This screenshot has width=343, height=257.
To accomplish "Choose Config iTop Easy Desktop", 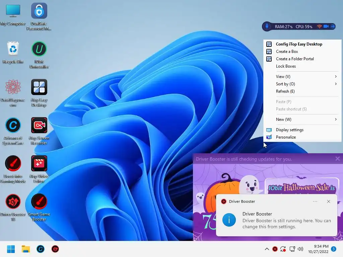I will 302,44.
